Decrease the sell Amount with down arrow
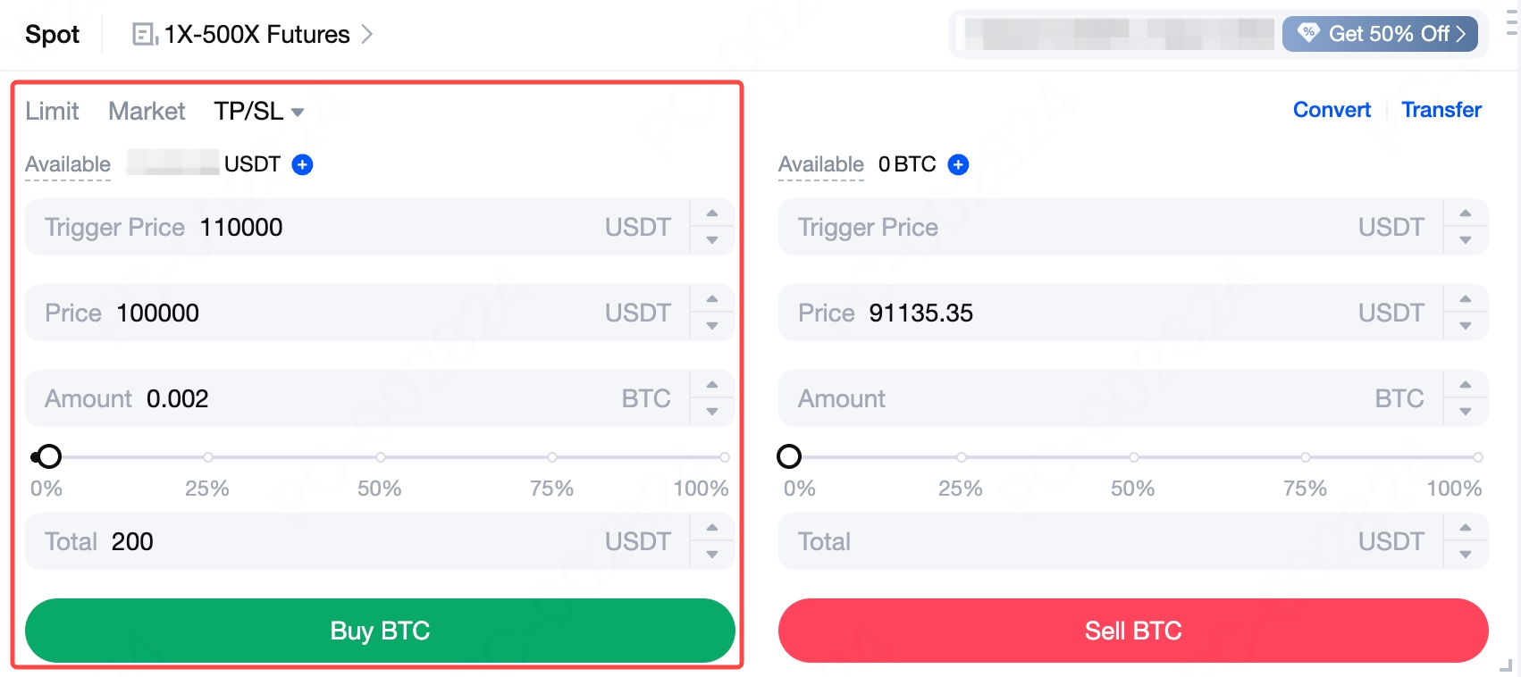Image resolution: width=1521 pixels, height=677 pixels. tap(1466, 412)
